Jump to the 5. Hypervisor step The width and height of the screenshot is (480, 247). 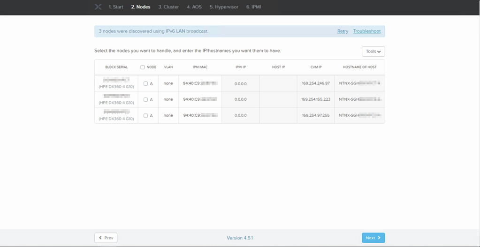(x=224, y=7)
